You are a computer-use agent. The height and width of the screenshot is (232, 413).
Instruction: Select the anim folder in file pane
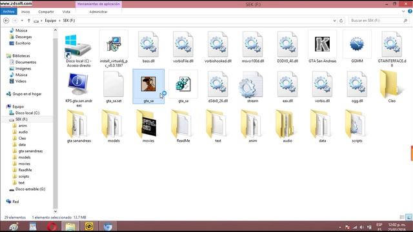[x=252, y=127]
